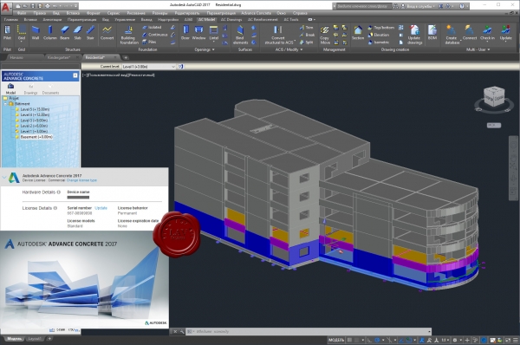Screen dimensions: 520x345
Task: Click the Convert structure tool
Action: click(107, 33)
